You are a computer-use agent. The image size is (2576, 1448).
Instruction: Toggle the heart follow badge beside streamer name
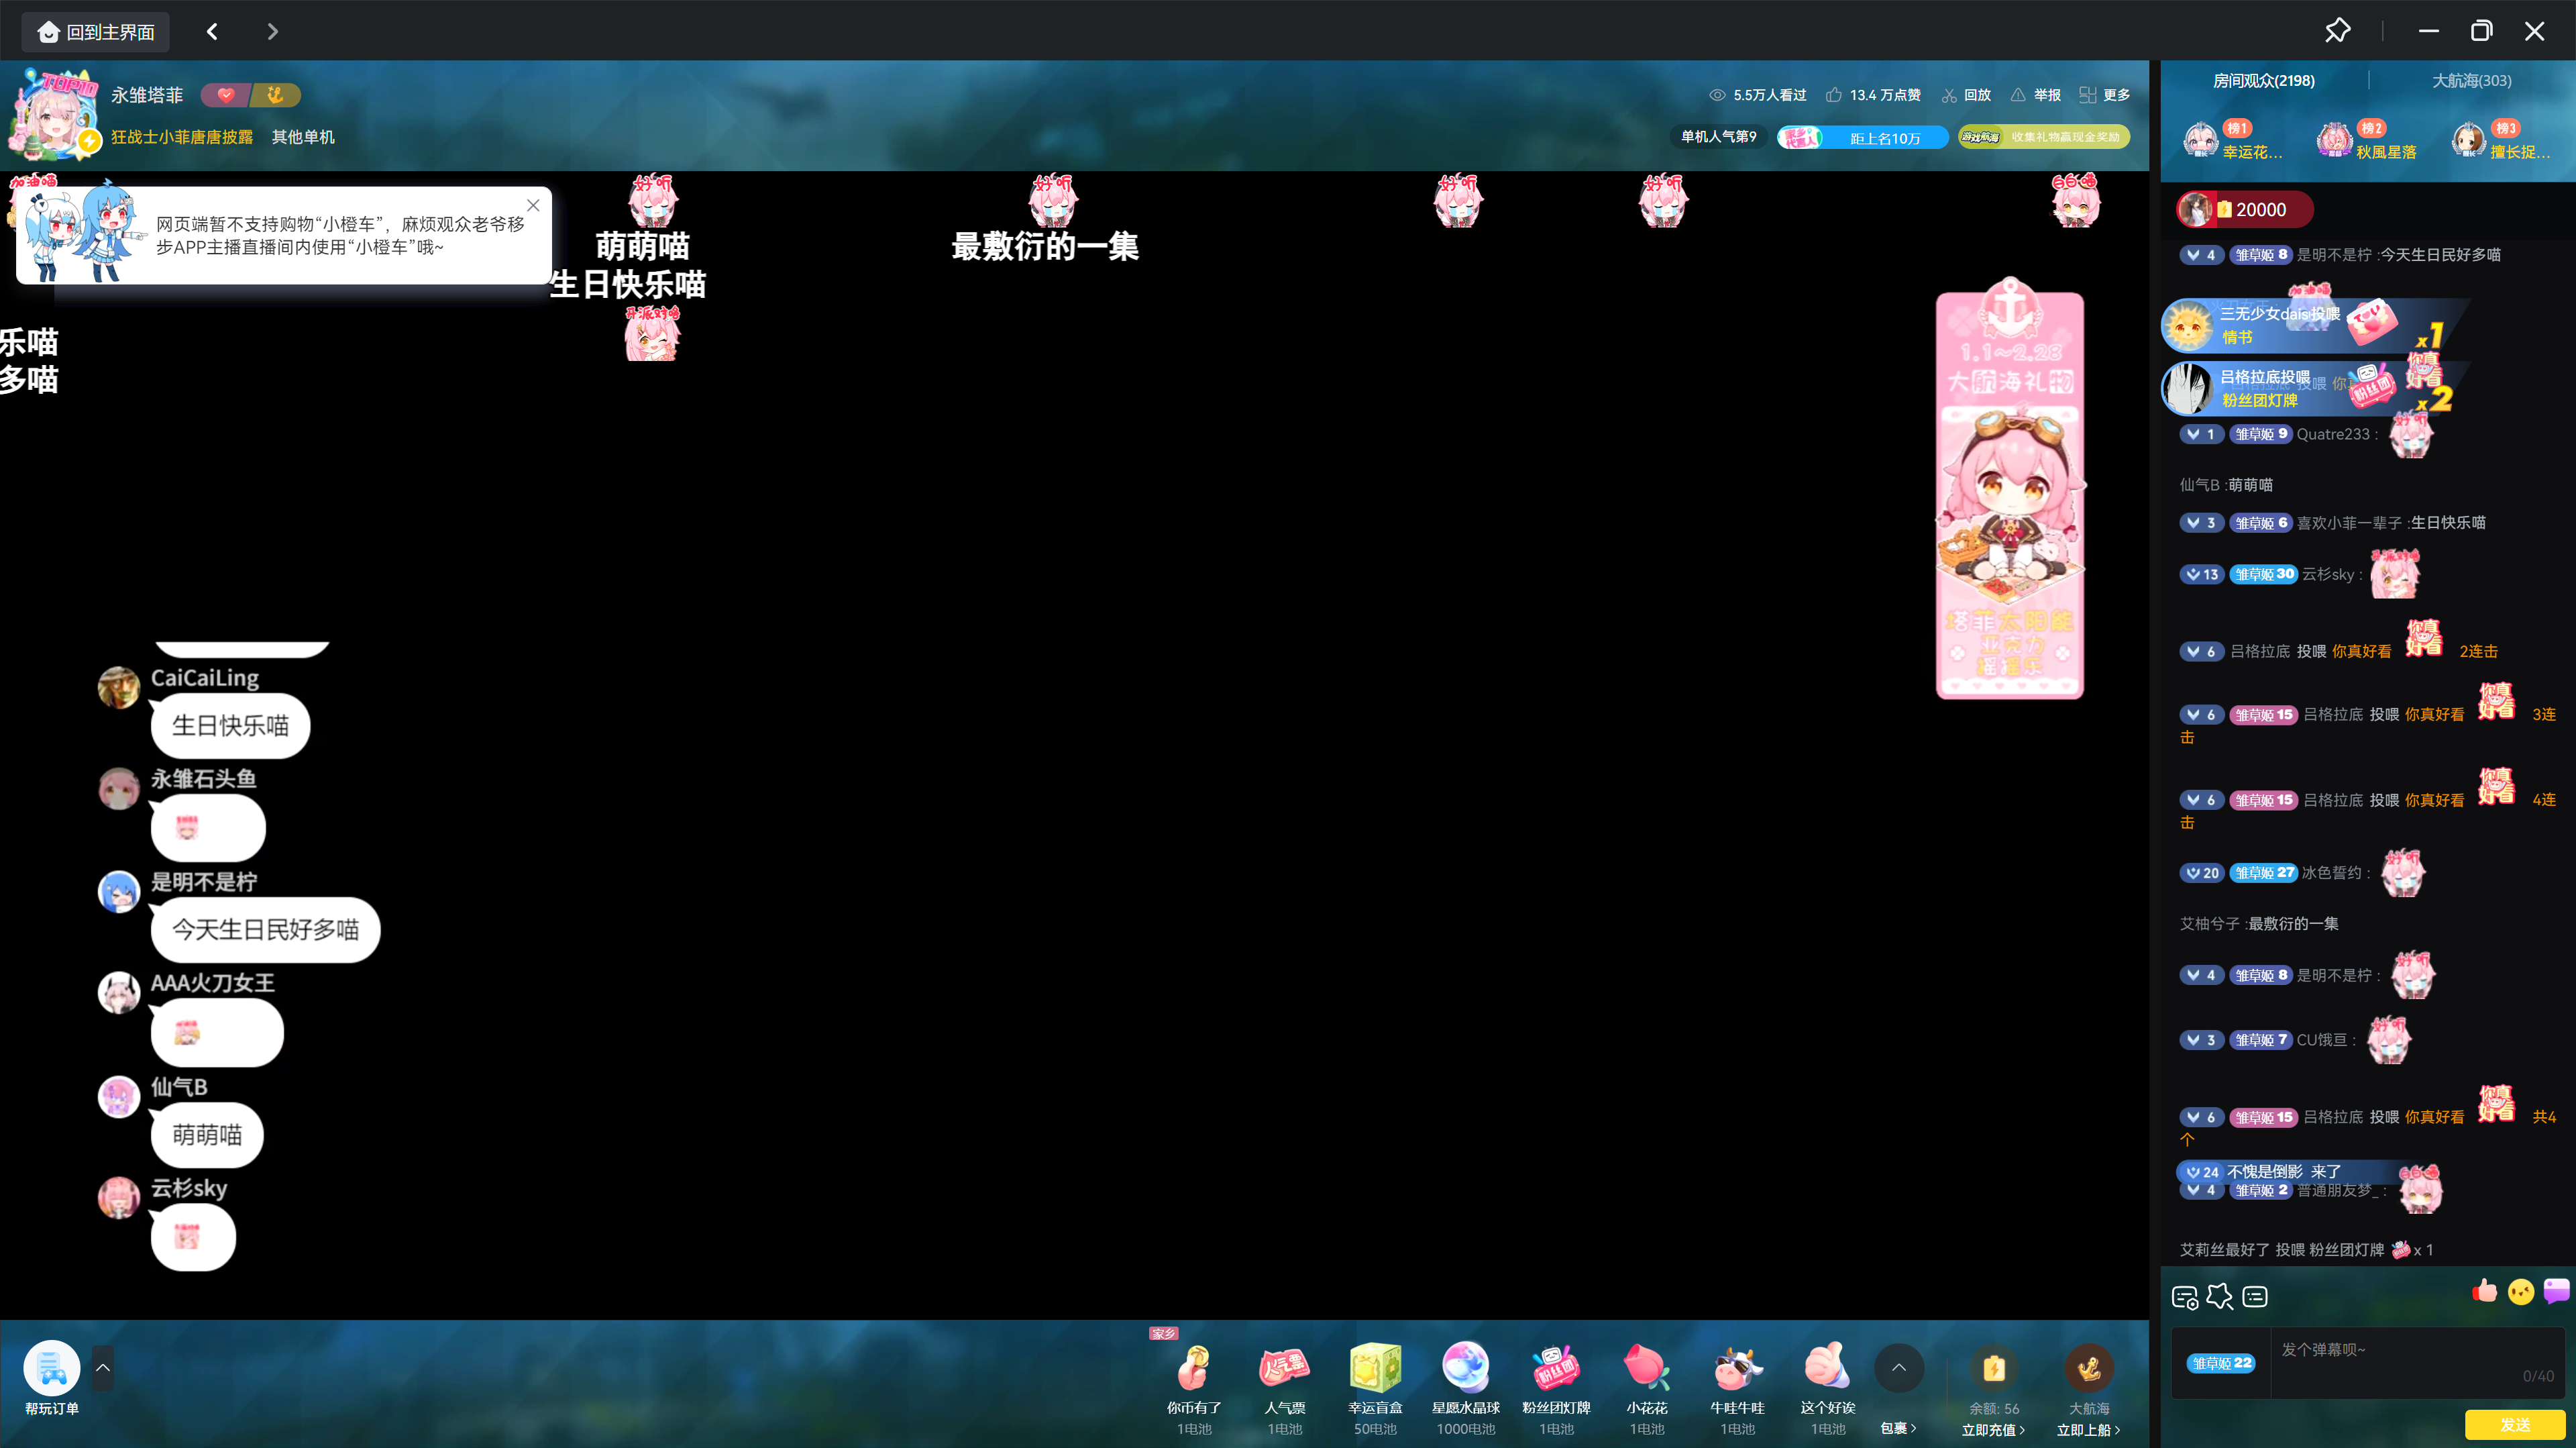click(226, 95)
